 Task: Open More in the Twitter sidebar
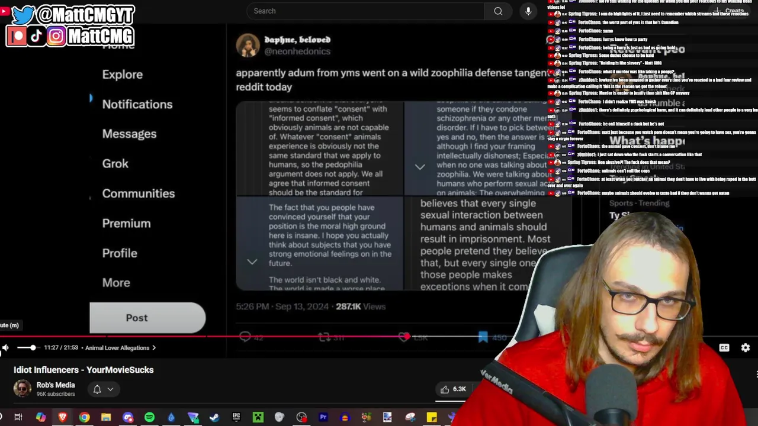[x=116, y=282]
